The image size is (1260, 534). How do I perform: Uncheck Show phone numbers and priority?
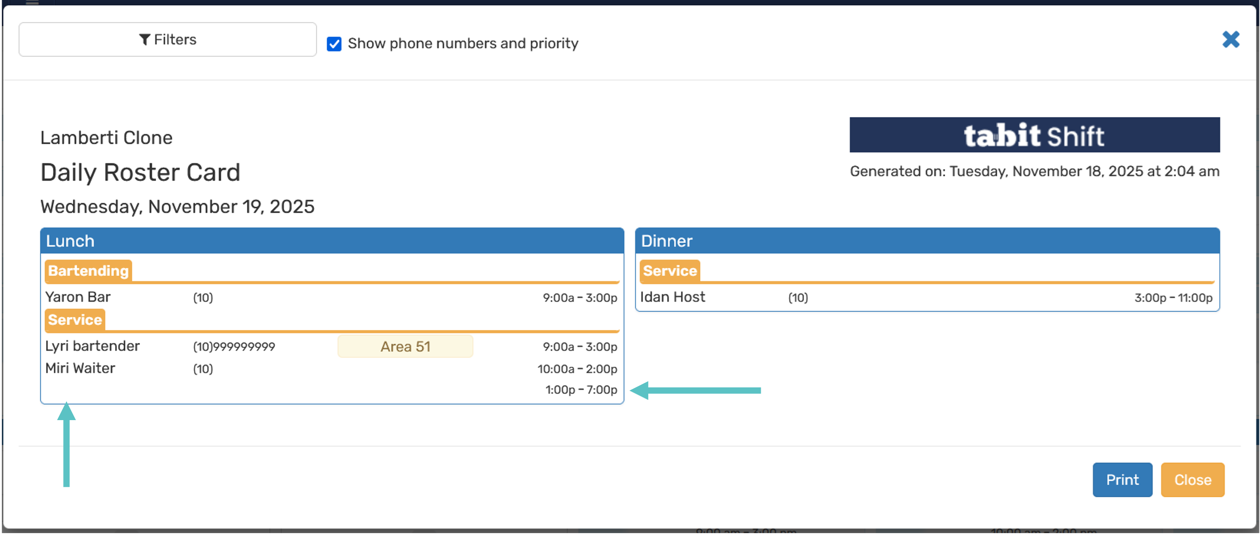coord(334,44)
